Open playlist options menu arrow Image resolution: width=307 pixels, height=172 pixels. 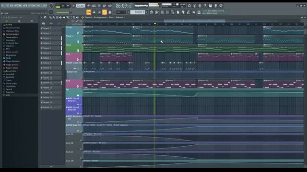42,17
